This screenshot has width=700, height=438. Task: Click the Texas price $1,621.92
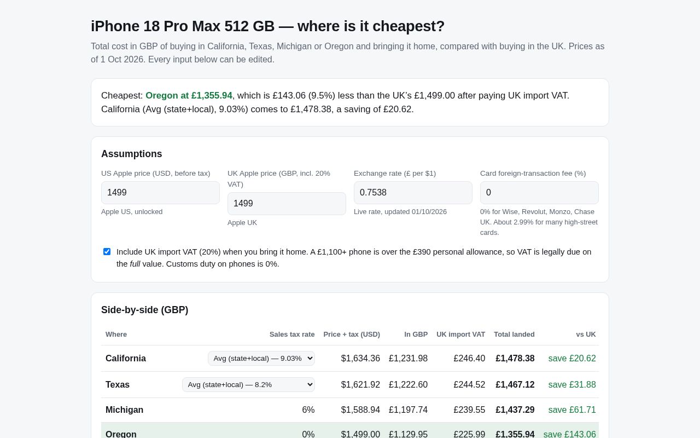[x=360, y=385]
